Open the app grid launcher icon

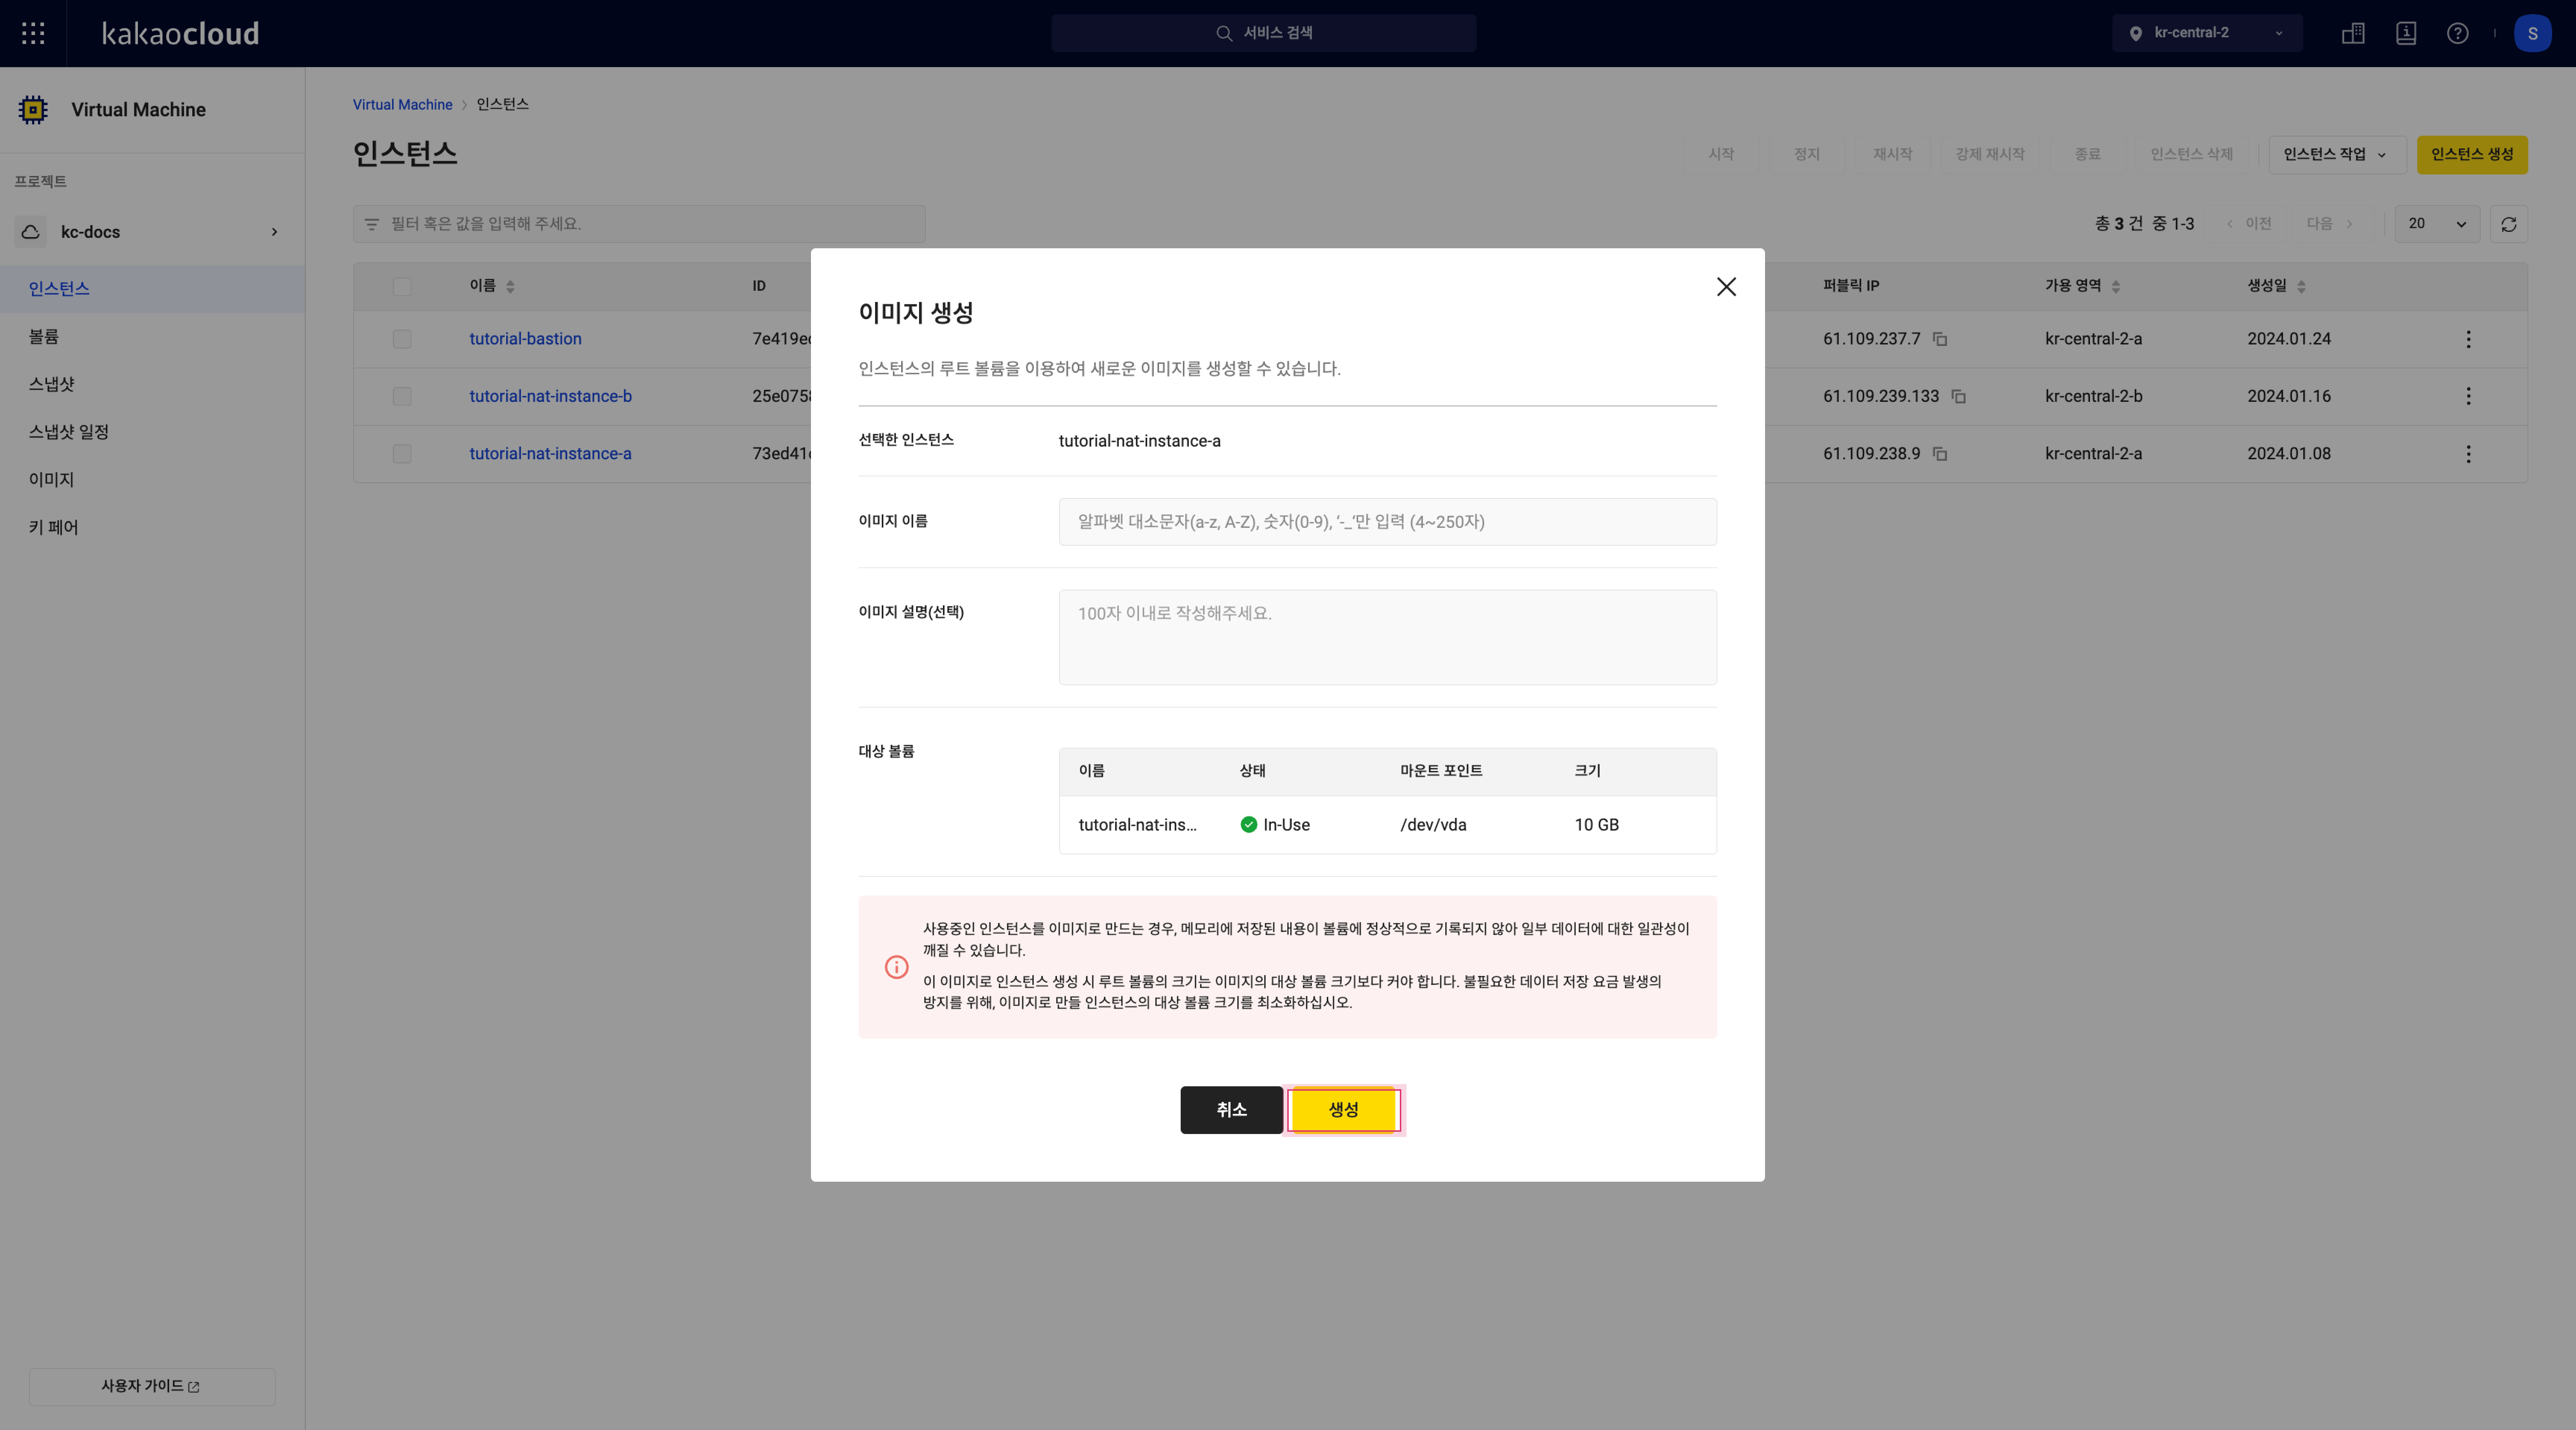click(33, 33)
